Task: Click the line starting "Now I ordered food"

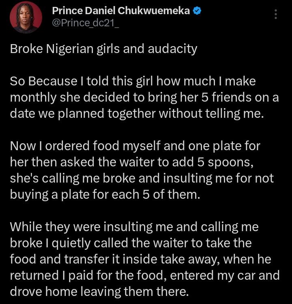Action: tap(135, 146)
